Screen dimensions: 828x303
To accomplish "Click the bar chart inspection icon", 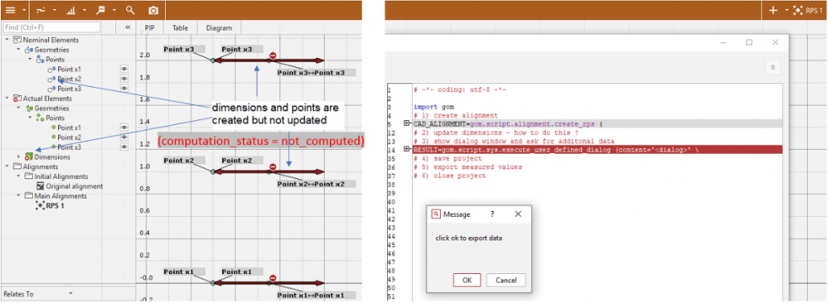I will (x=70, y=10).
